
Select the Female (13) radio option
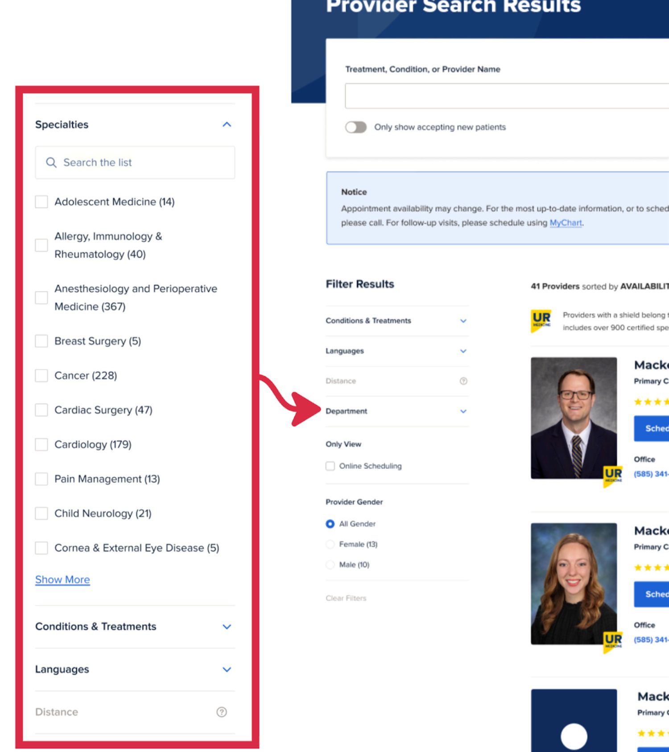point(330,544)
